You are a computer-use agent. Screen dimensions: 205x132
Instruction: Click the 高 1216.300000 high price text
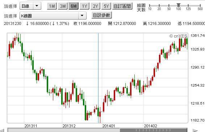[x=157, y=23]
